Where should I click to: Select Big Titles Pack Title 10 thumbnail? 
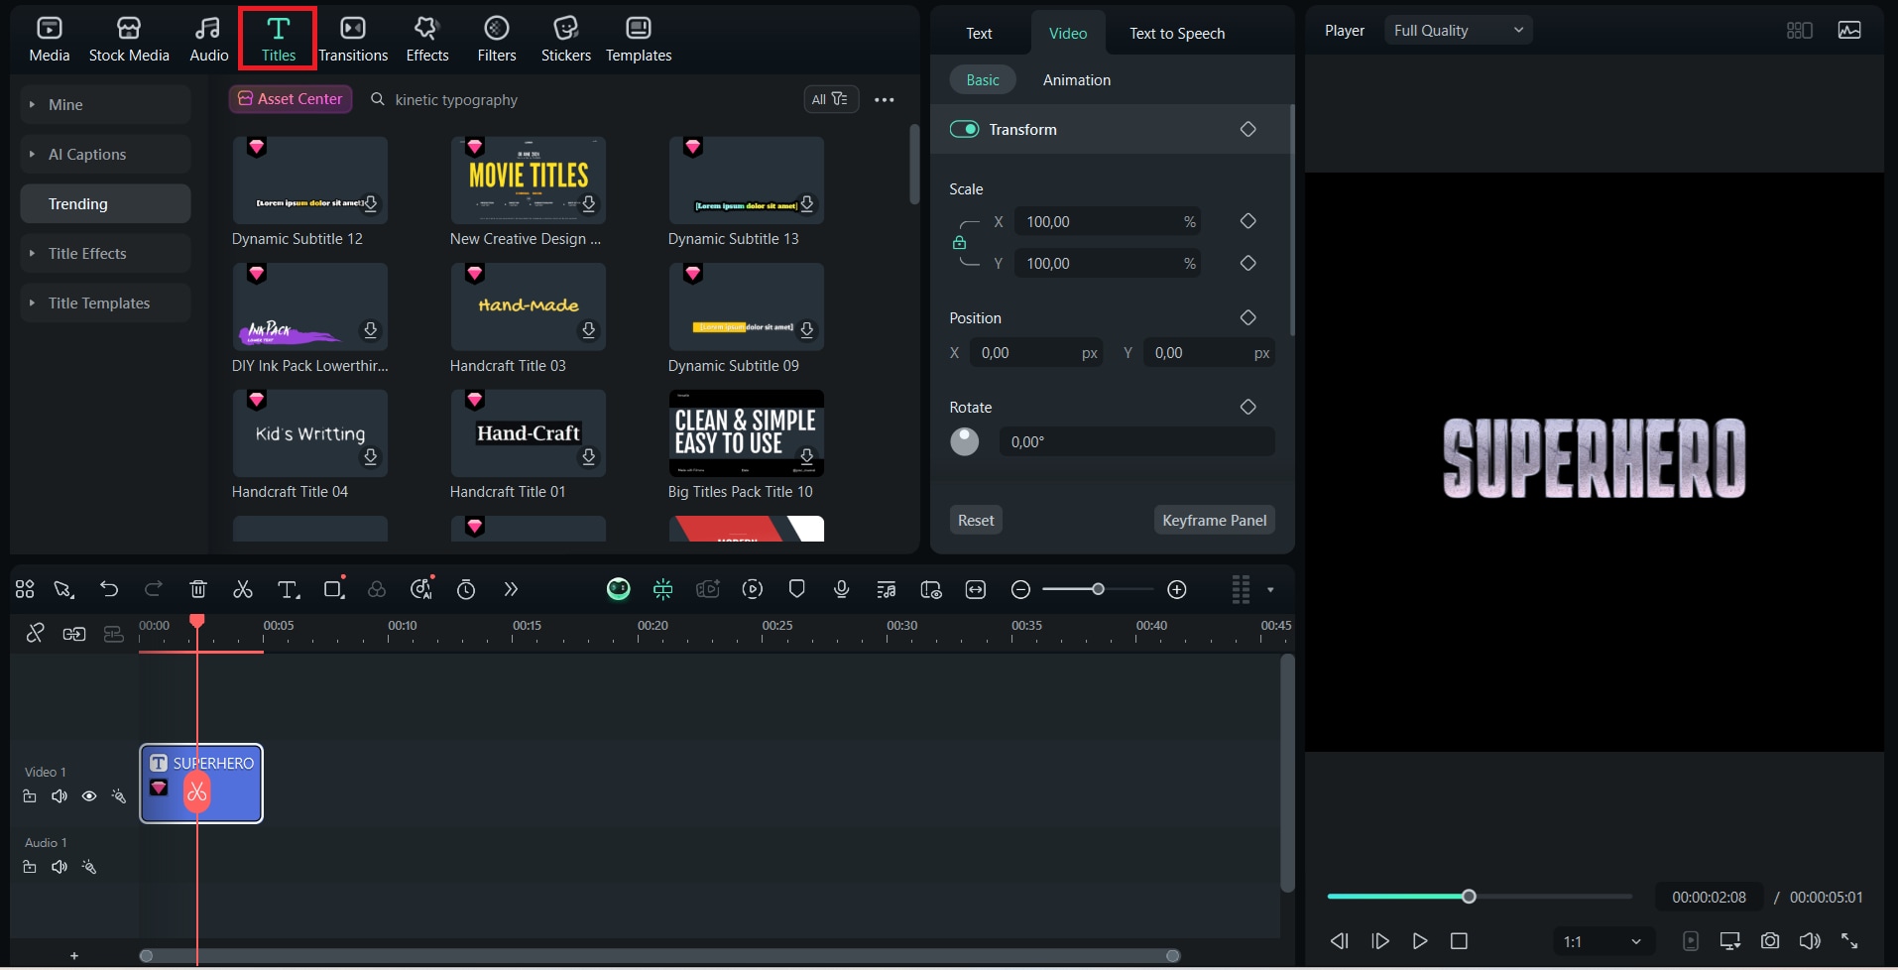click(747, 432)
